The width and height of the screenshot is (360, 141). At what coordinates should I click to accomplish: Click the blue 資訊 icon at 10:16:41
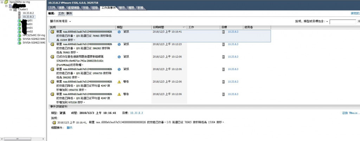[x=119, y=32]
